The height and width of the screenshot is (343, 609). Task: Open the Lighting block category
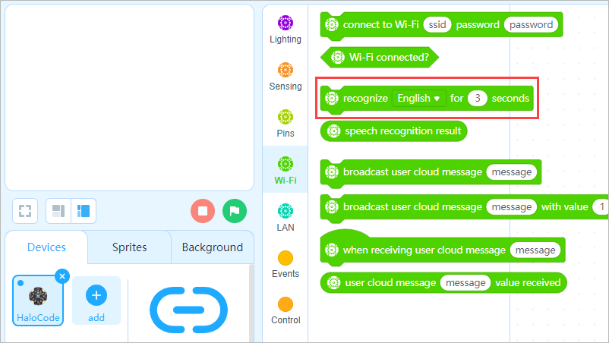[x=285, y=30]
